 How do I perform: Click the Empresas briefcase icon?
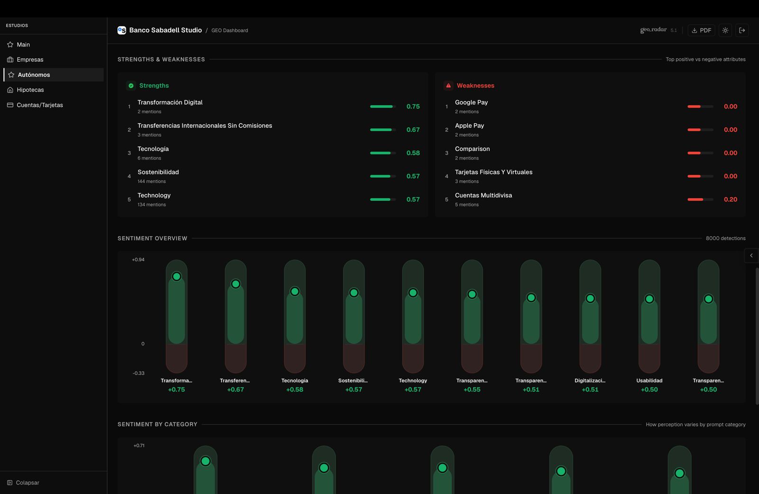(x=10, y=60)
